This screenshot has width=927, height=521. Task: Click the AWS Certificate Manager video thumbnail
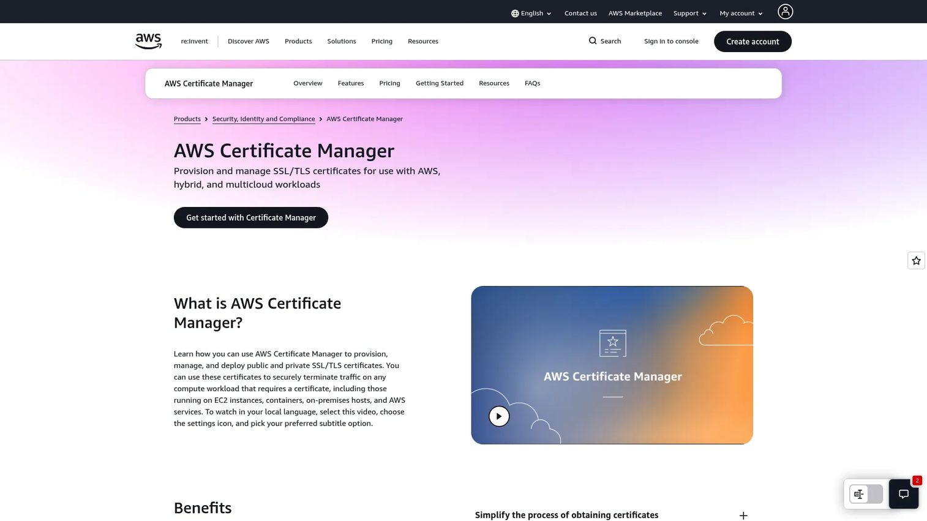612,365
